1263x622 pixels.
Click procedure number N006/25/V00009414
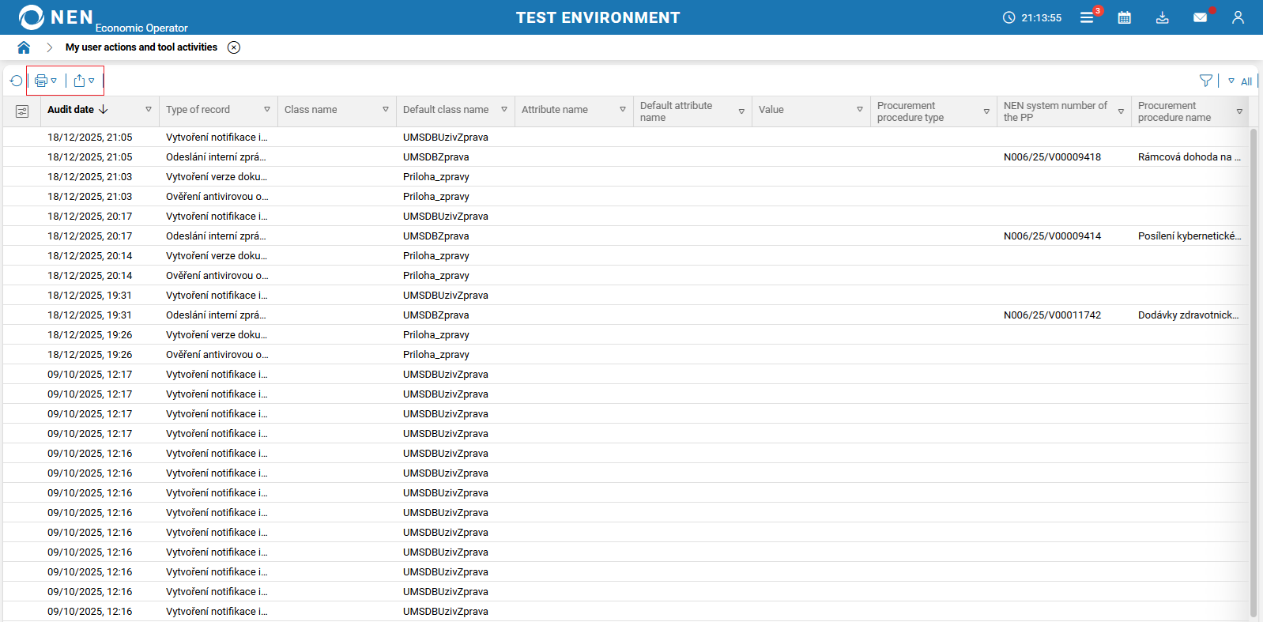pos(1052,236)
